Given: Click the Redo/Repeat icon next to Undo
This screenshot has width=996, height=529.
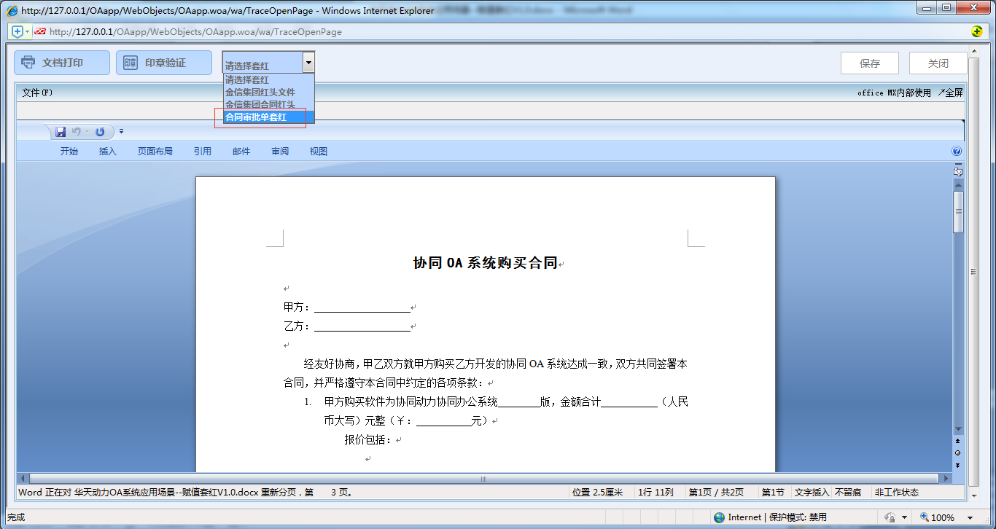Looking at the screenshot, I should (99, 131).
